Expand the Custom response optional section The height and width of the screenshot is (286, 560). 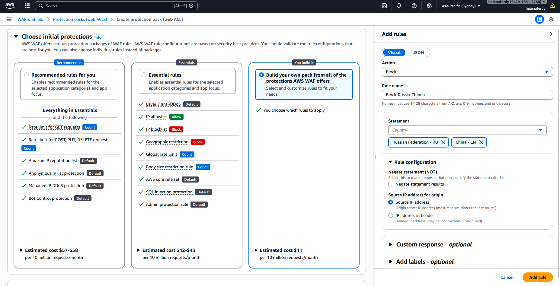[x=434, y=244]
